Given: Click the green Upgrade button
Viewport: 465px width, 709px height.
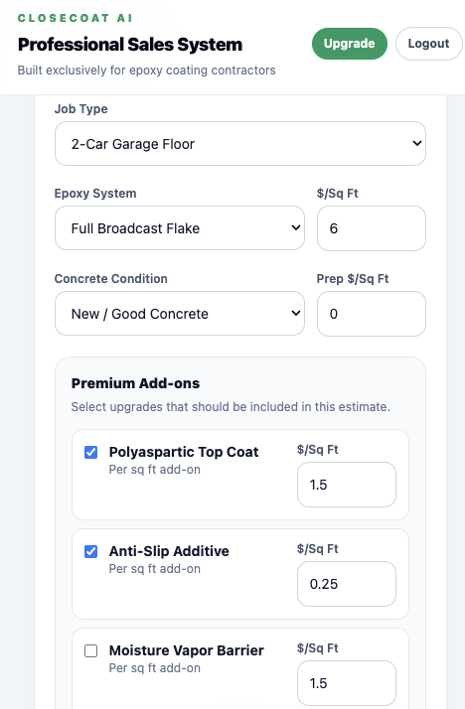Looking at the screenshot, I should (349, 44).
